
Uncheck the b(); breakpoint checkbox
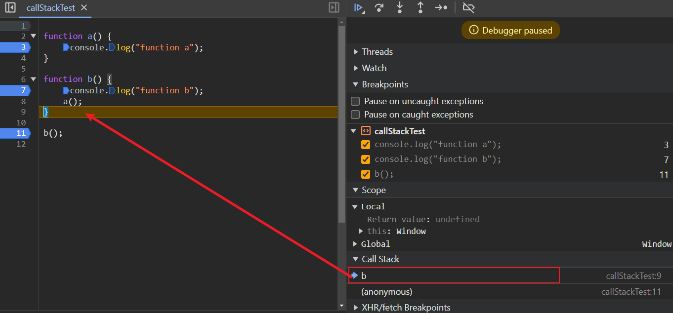click(366, 174)
